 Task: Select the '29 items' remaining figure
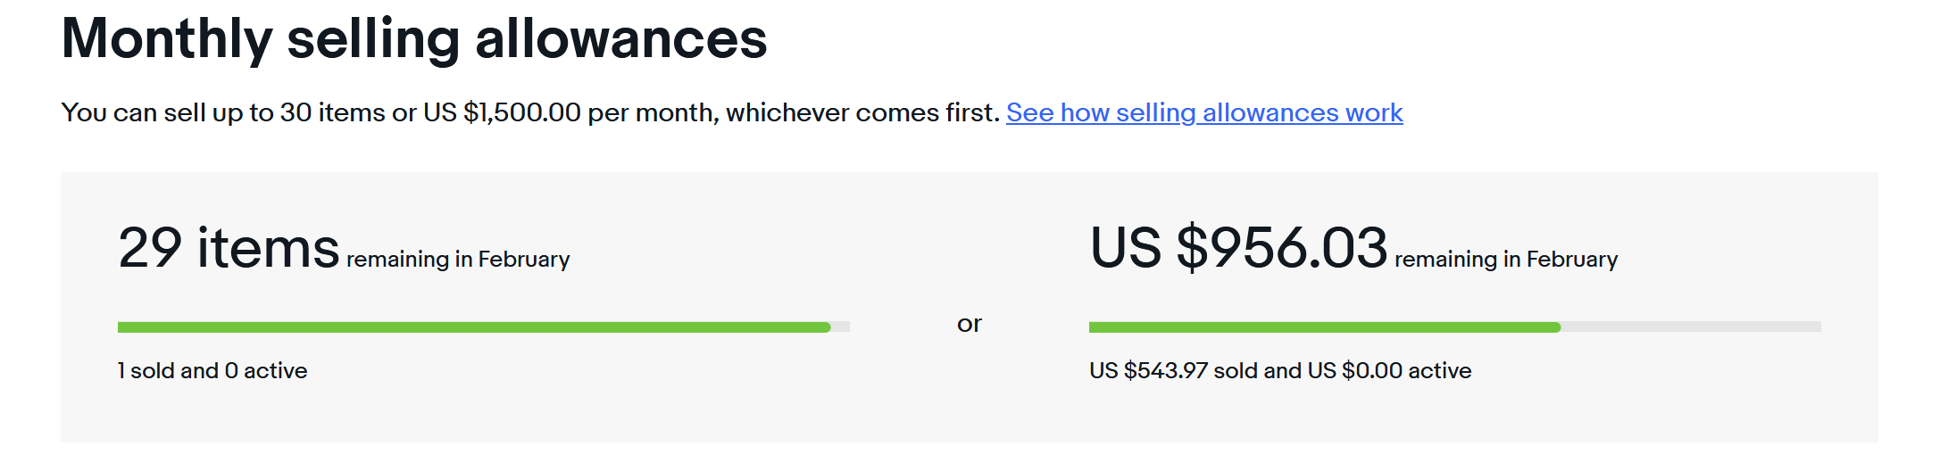click(229, 248)
